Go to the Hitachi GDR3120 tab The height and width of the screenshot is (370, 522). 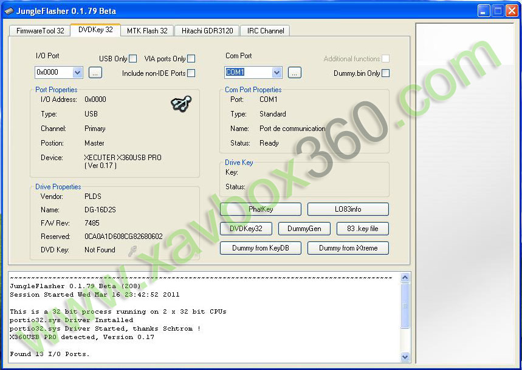(x=207, y=31)
